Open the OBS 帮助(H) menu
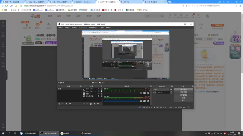Screen dimensions: 243x136 pyautogui.click(x=109, y=28)
